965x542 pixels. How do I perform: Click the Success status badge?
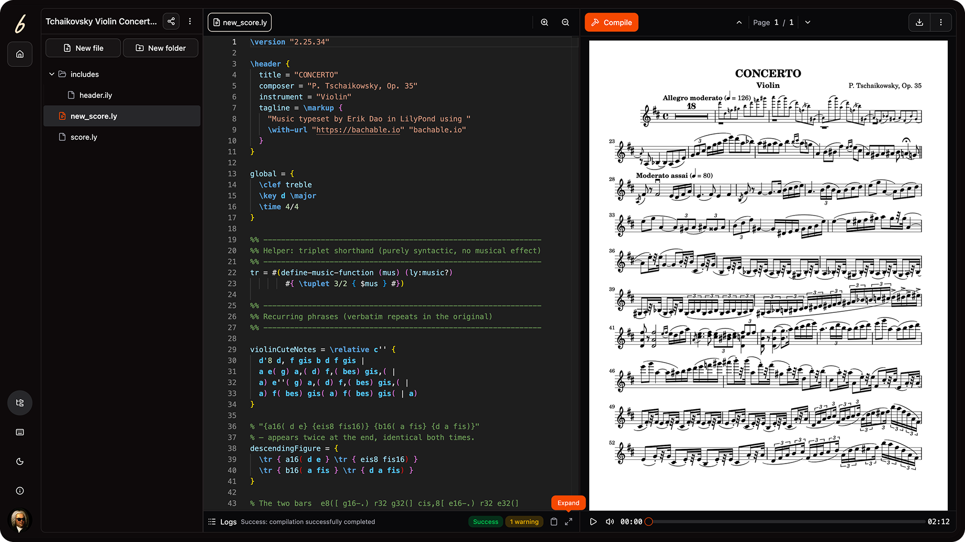[486, 522]
